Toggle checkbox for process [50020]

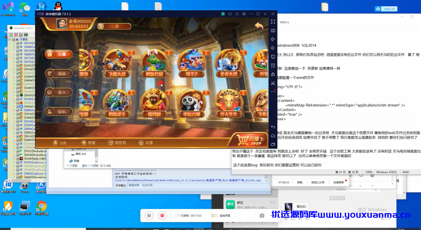(18, 132)
